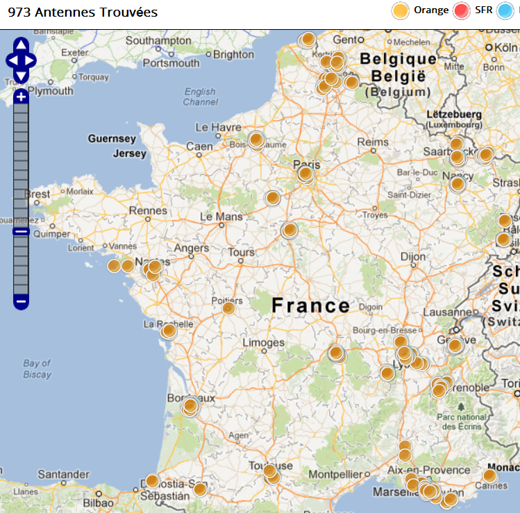This screenshot has width=520, height=513.
Task: Click the Montpellier city label
Action: (335, 474)
